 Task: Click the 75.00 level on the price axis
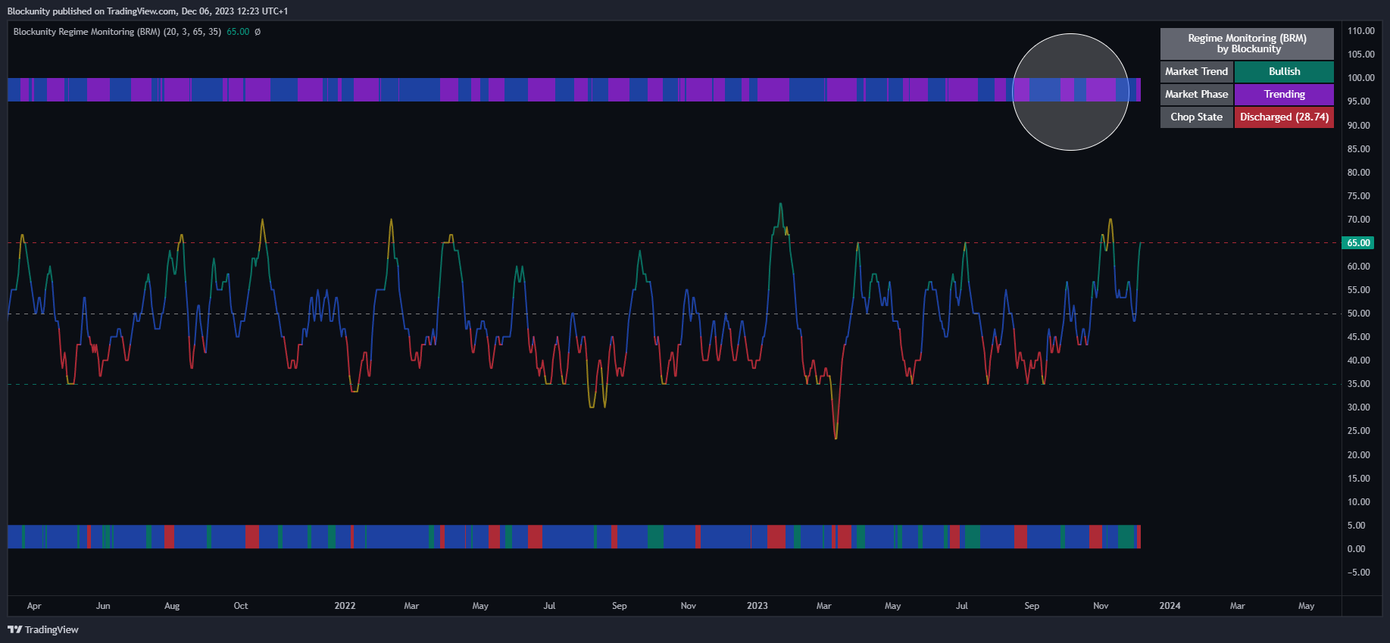tap(1358, 196)
